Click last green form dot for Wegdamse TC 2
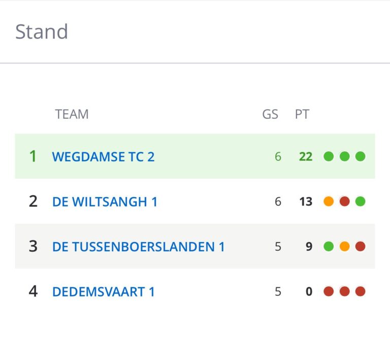Viewport: 390px width, 337px height. [361, 156]
